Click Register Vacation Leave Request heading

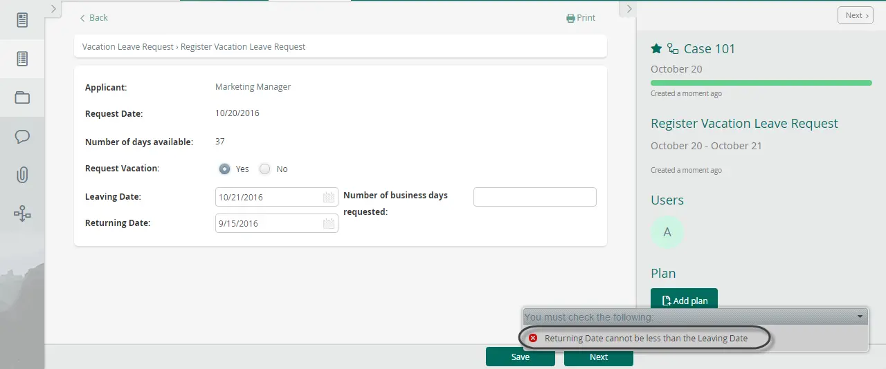pos(744,124)
